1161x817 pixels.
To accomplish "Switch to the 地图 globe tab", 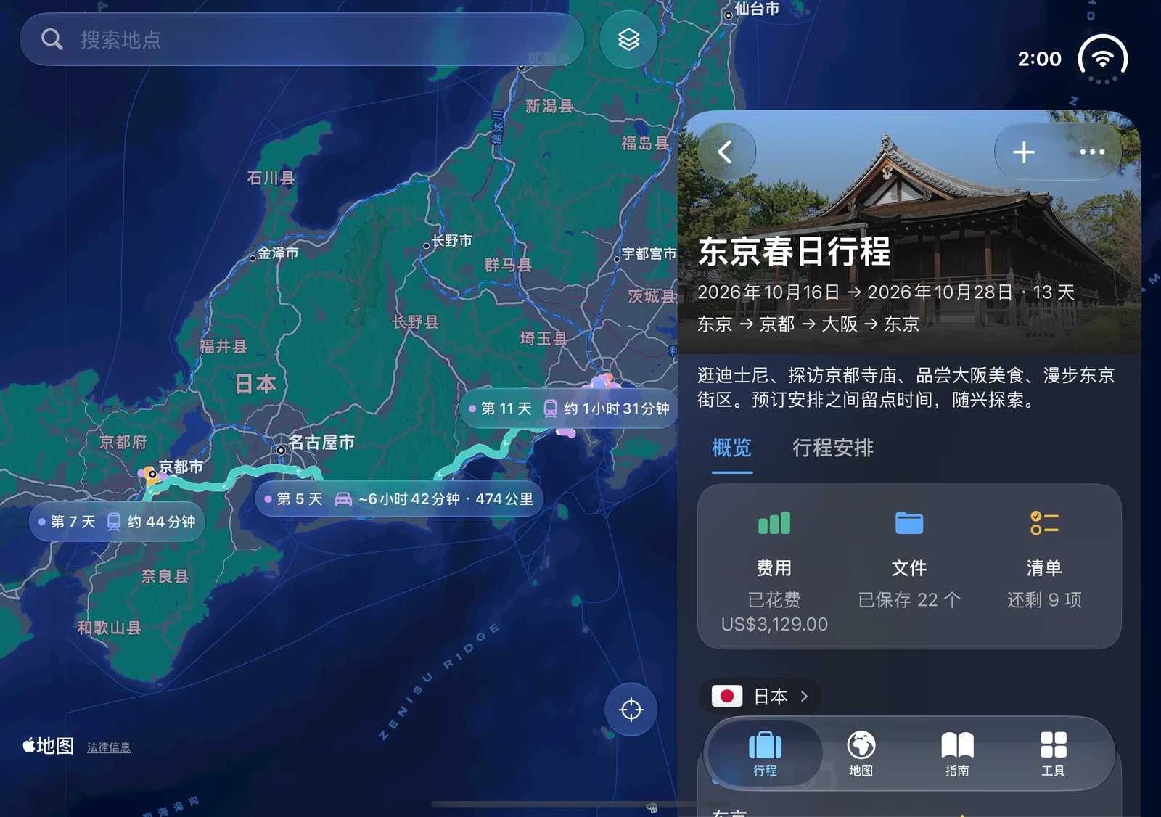I will pos(861,753).
